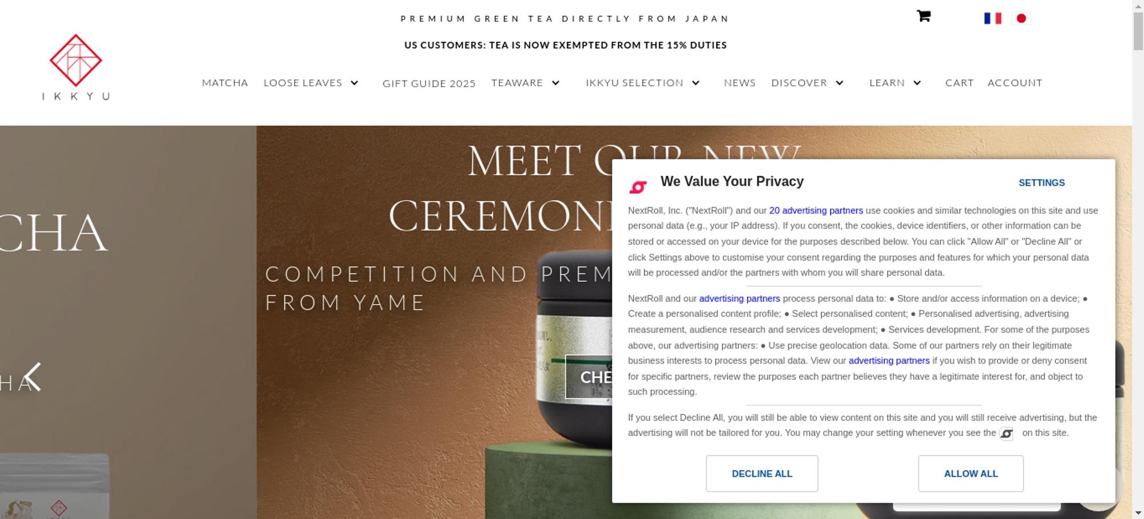1144x519 pixels.
Task: Go to previous slide arrow
Action: [x=33, y=377]
